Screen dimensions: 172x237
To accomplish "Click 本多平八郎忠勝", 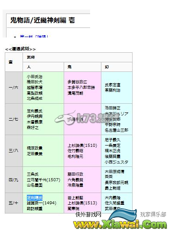I will 81,88.
